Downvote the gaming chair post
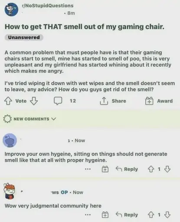Image resolution: width=180 pixels, height=222 pixels. (x=34, y=101)
